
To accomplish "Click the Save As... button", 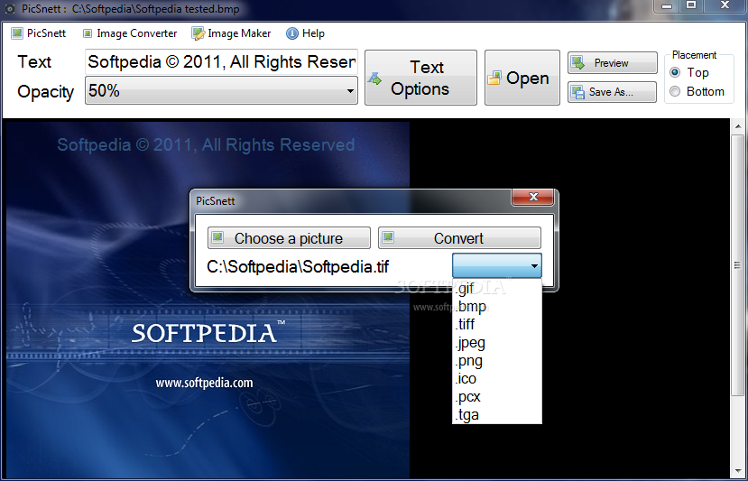I will 612,92.
